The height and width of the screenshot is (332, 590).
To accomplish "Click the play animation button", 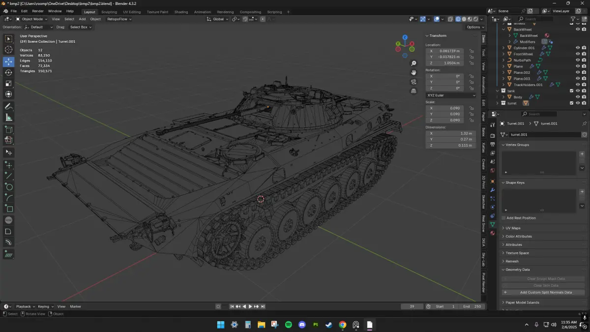I will 250,306.
